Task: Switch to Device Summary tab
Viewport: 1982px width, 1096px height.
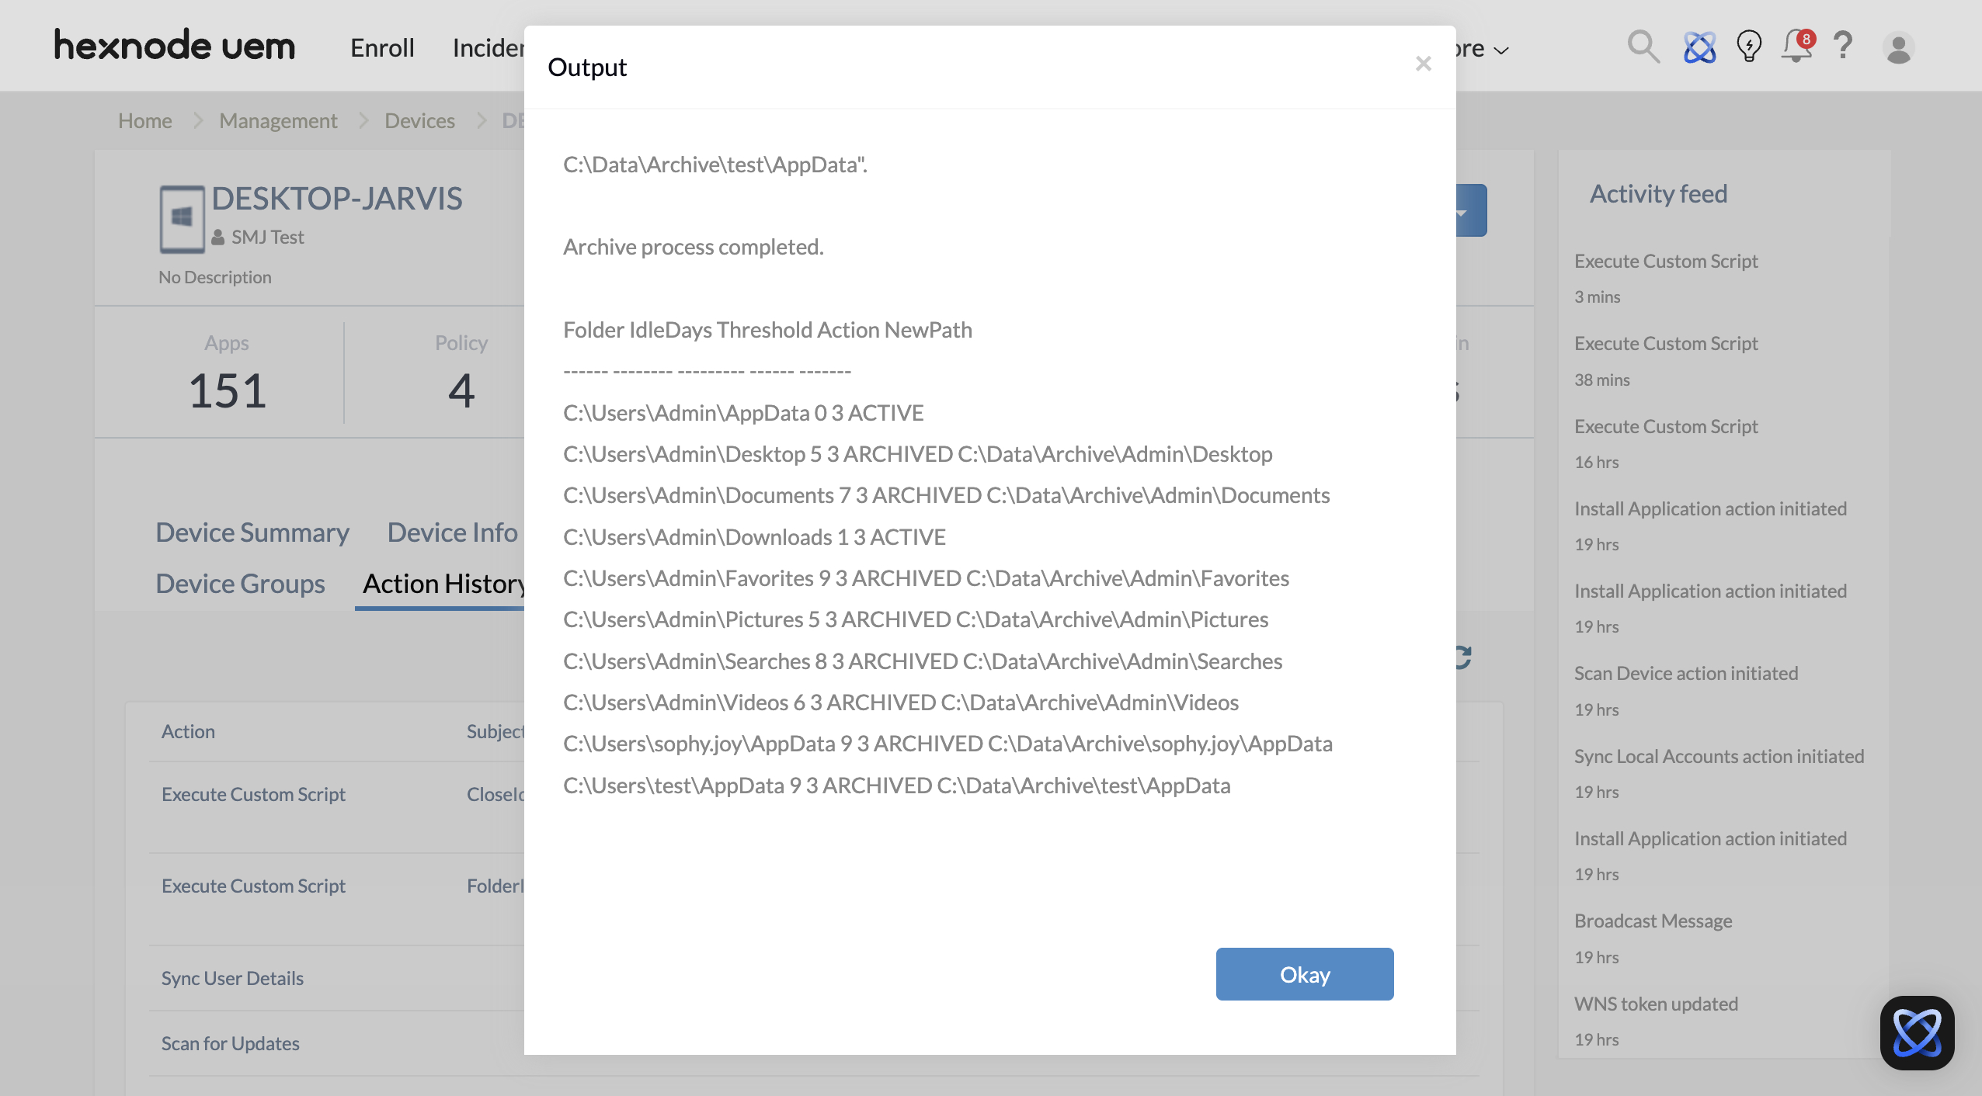Action: tap(252, 532)
